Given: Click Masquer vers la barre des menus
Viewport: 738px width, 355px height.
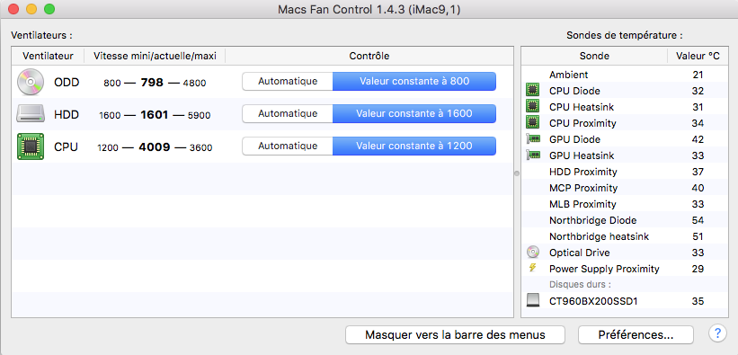Looking at the screenshot, I should [455, 335].
